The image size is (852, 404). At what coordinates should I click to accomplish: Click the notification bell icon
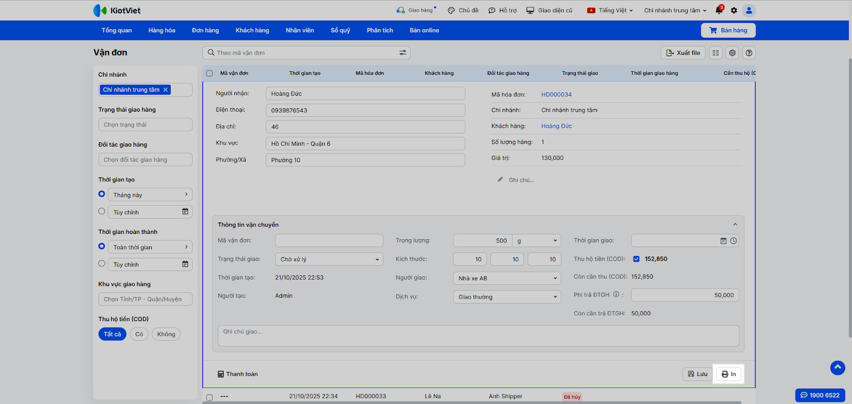[x=719, y=11]
